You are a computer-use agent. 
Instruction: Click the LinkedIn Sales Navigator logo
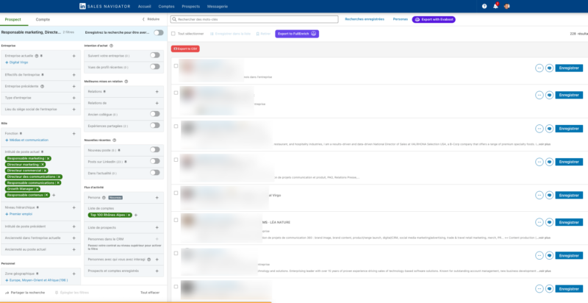tap(104, 7)
